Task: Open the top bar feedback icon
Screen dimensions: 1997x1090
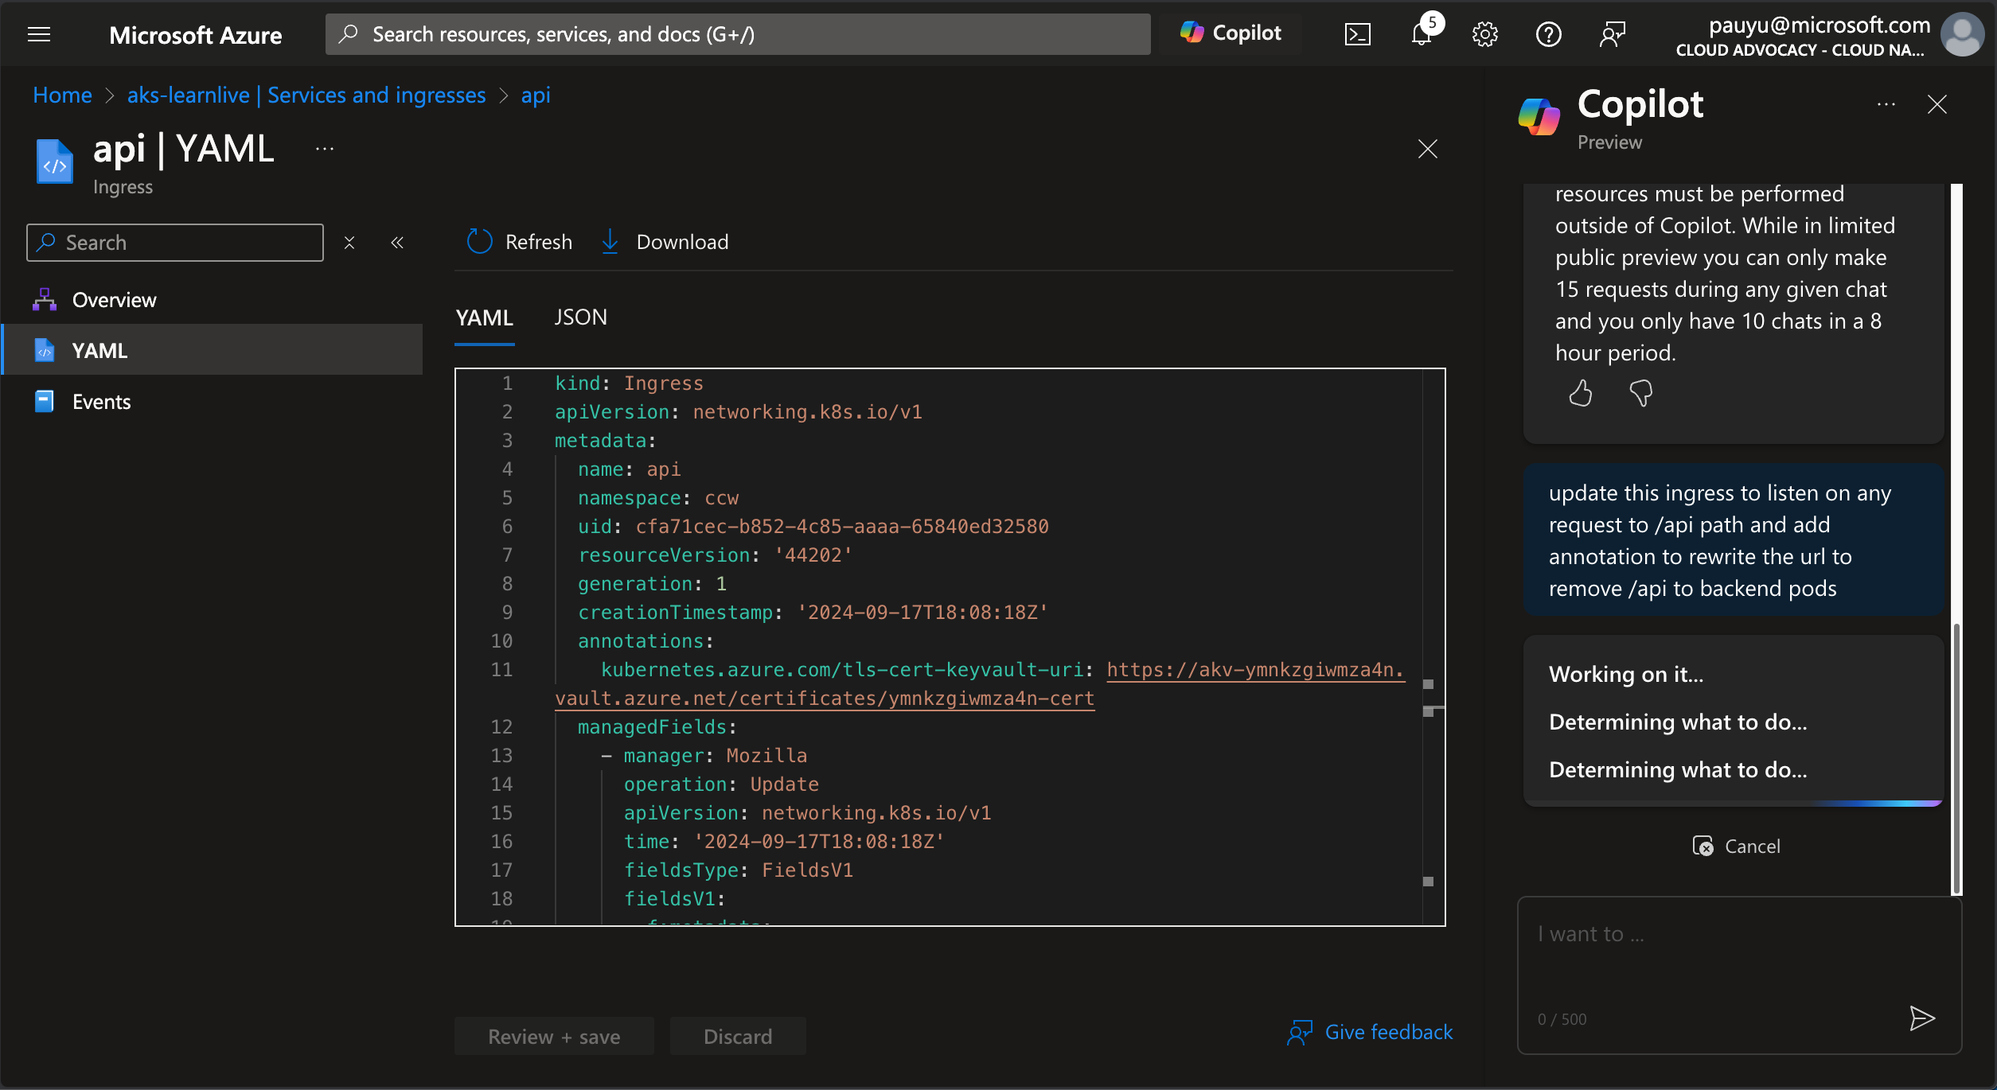Action: point(1612,34)
